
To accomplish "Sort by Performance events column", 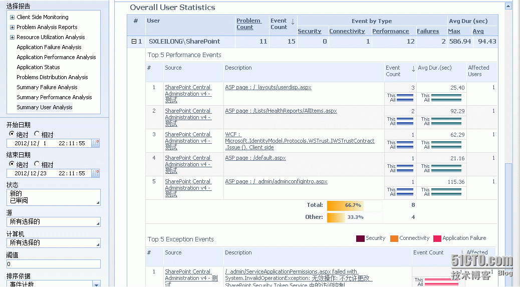I will [x=390, y=31].
